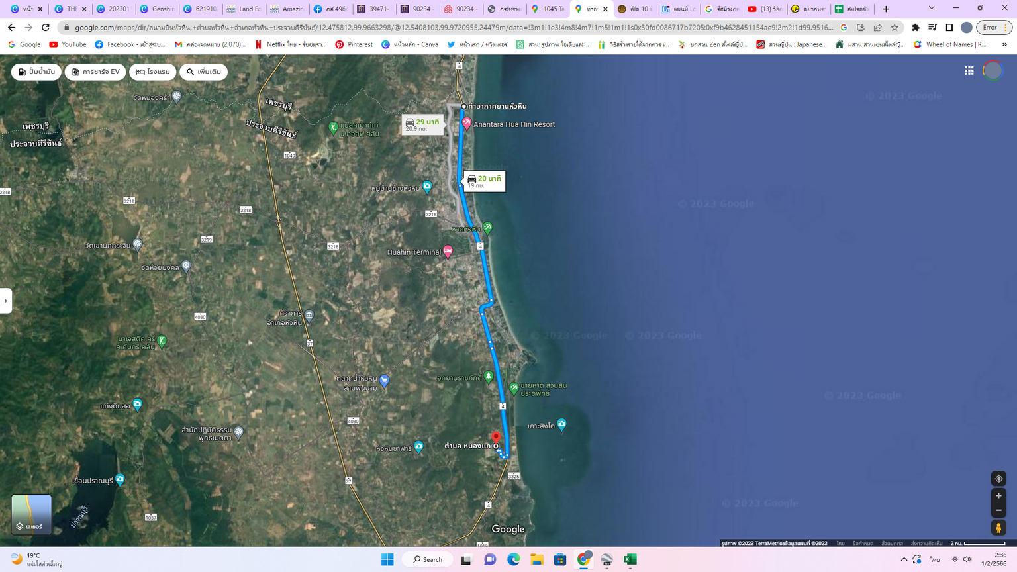Open Excel from the taskbar
The height and width of the screenshot is (572, 1017).
click(630, 559)
